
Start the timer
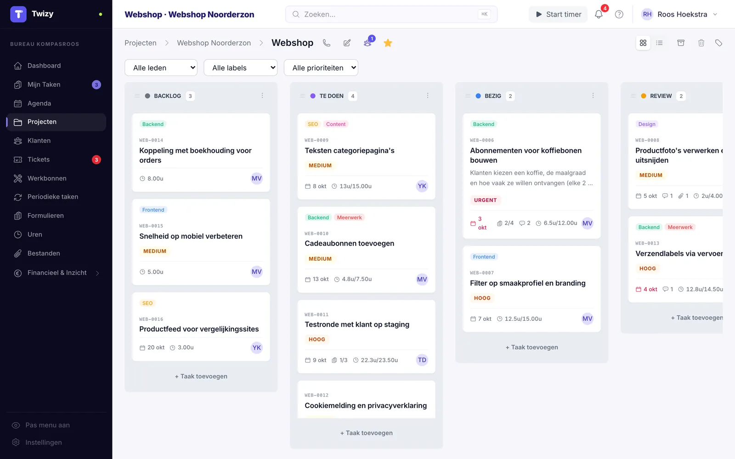[558, 14]
